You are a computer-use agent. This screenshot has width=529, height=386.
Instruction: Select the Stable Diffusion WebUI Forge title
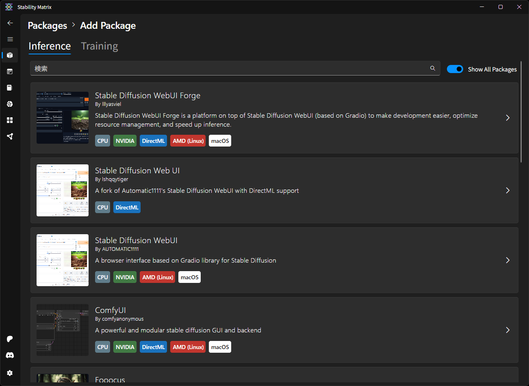coord(147,95)
